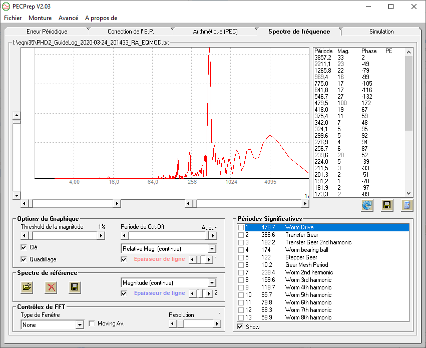Screen dimensions: 426x348
Task: Open the calculator icon below period list
Action: [x=407, y=205]
